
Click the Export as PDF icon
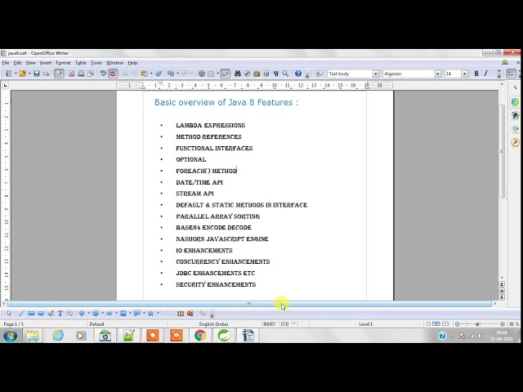72,73
